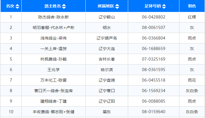
Task: Select owner 丰收赛鸽-蔡志刚+张健
Action: pyautogui.click(x=54, y=112)
